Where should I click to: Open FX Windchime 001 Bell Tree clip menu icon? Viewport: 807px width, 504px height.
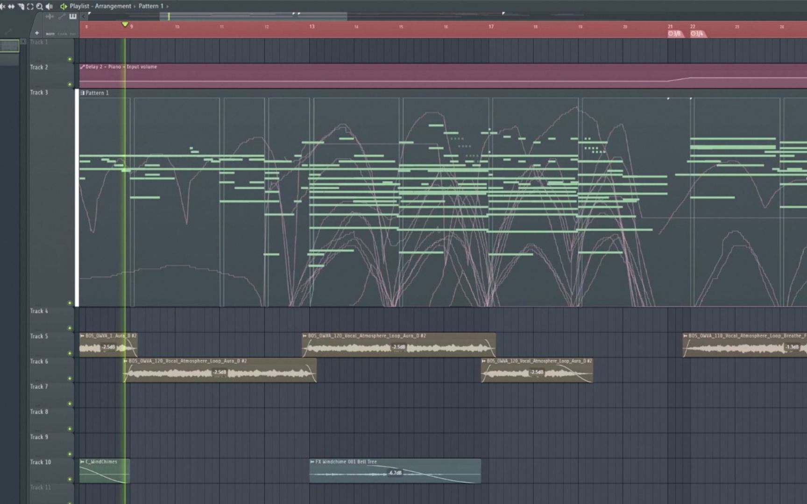click(x=312, y=462)
